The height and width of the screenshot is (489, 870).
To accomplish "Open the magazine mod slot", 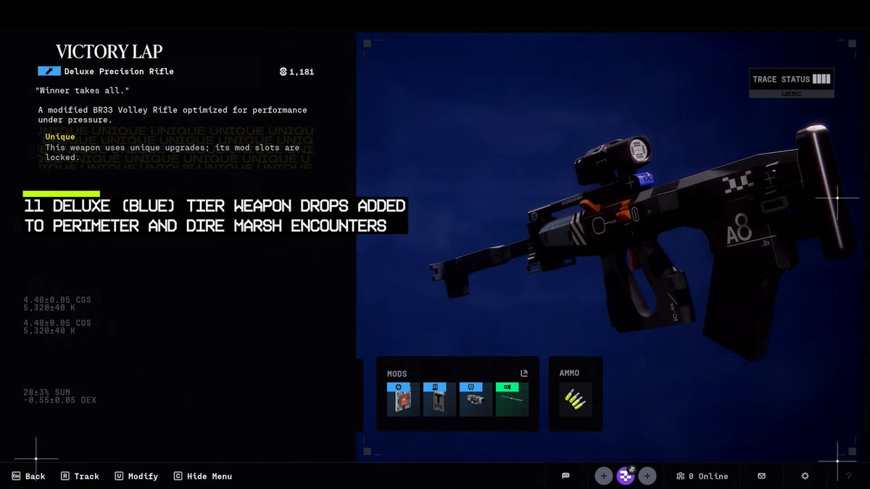I will tap(439, 398).
